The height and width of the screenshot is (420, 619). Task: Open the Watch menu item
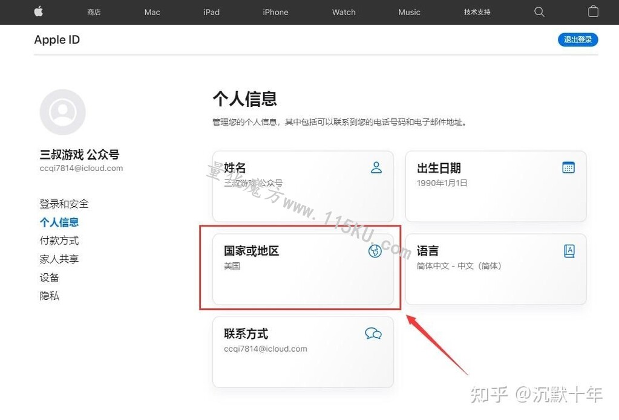(344, 12)
